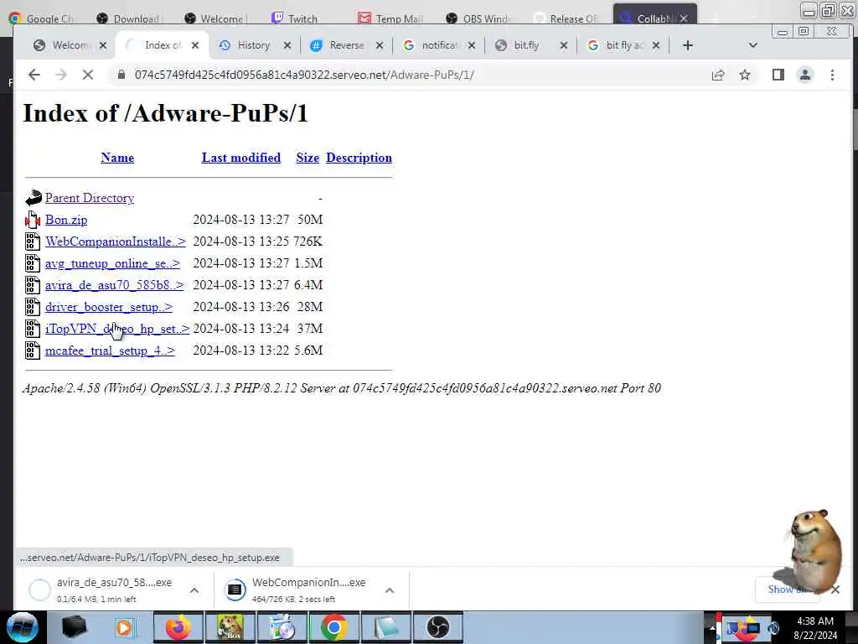
Task: Sort listing by Description column
Action: pos(359,158)
